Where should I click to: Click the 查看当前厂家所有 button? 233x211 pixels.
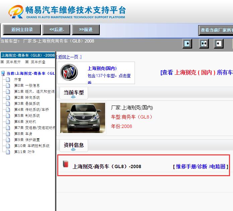216,30
